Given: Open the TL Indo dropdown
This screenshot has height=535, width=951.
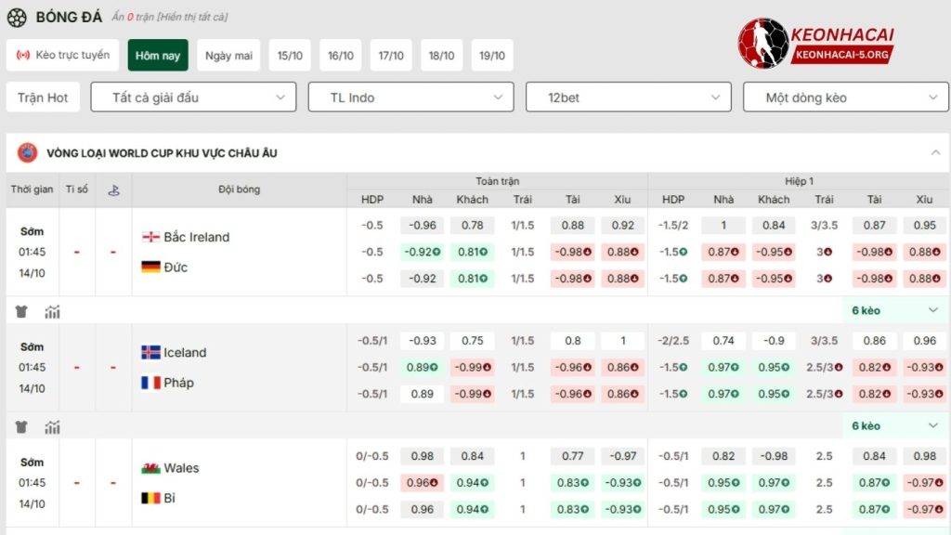Looking at the screenshot, I should (x=410, y=97).
